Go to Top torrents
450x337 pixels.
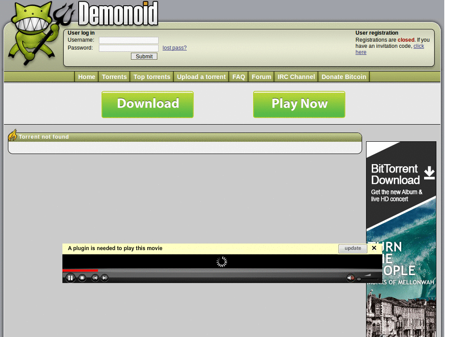point(152,77)
